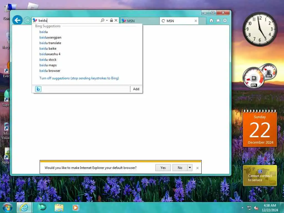Click Yes to make IE default browser
Screen dimensions: 284x213
[163, 168]
